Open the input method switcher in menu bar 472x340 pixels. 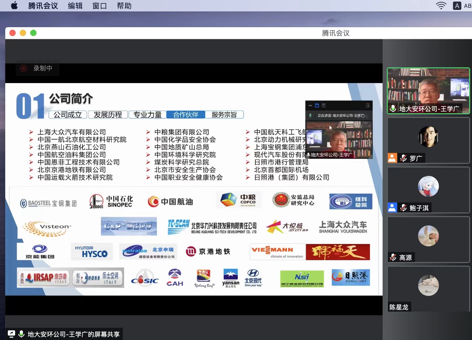point(457,6)
